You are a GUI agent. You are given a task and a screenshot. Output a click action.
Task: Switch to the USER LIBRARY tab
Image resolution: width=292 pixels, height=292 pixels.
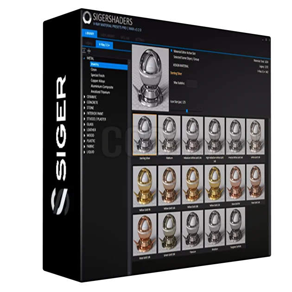tap(108, 36)
